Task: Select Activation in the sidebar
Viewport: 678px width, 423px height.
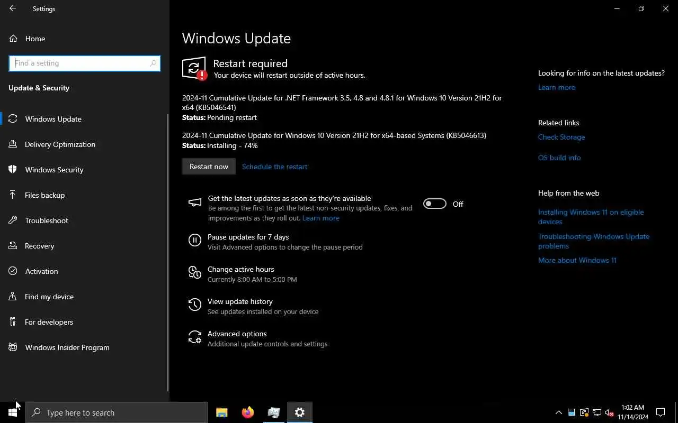Action: click(84, 271)
